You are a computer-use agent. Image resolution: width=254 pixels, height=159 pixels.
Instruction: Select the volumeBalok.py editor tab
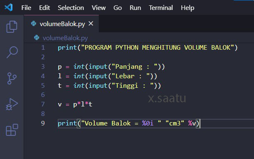coord(61,24)
